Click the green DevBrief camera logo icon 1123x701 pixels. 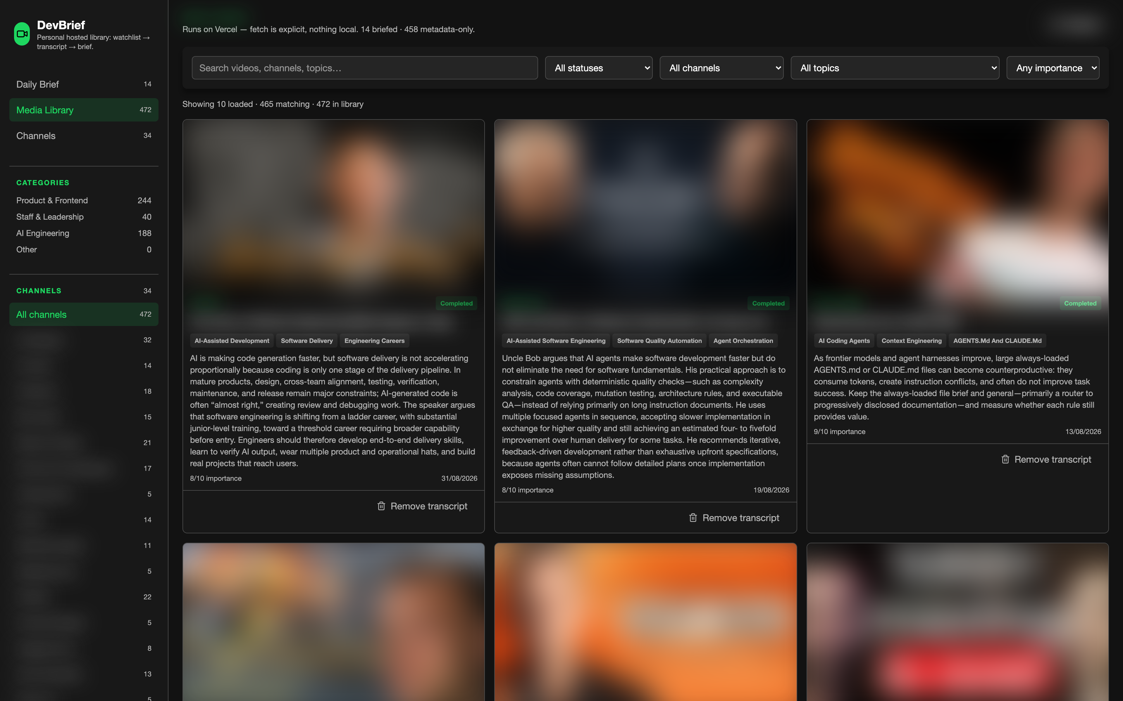pyautogui.click(x=22, y=34)
